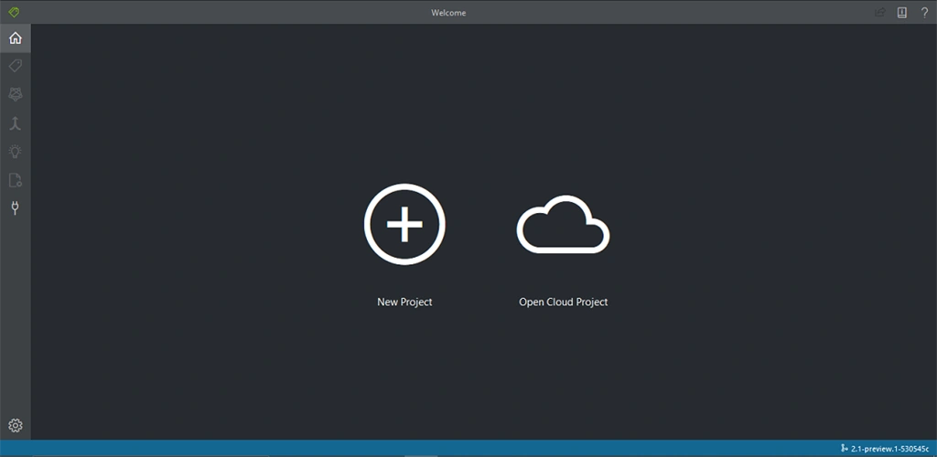Click the green tag app logo
The width and height of the screenshot is (937, 457).
[14, 12]
